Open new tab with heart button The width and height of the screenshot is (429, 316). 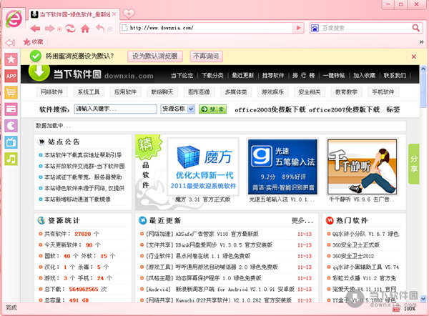tap(129, 13)
